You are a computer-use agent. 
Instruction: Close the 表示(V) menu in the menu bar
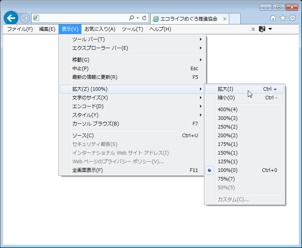click(x=70, y=29)
